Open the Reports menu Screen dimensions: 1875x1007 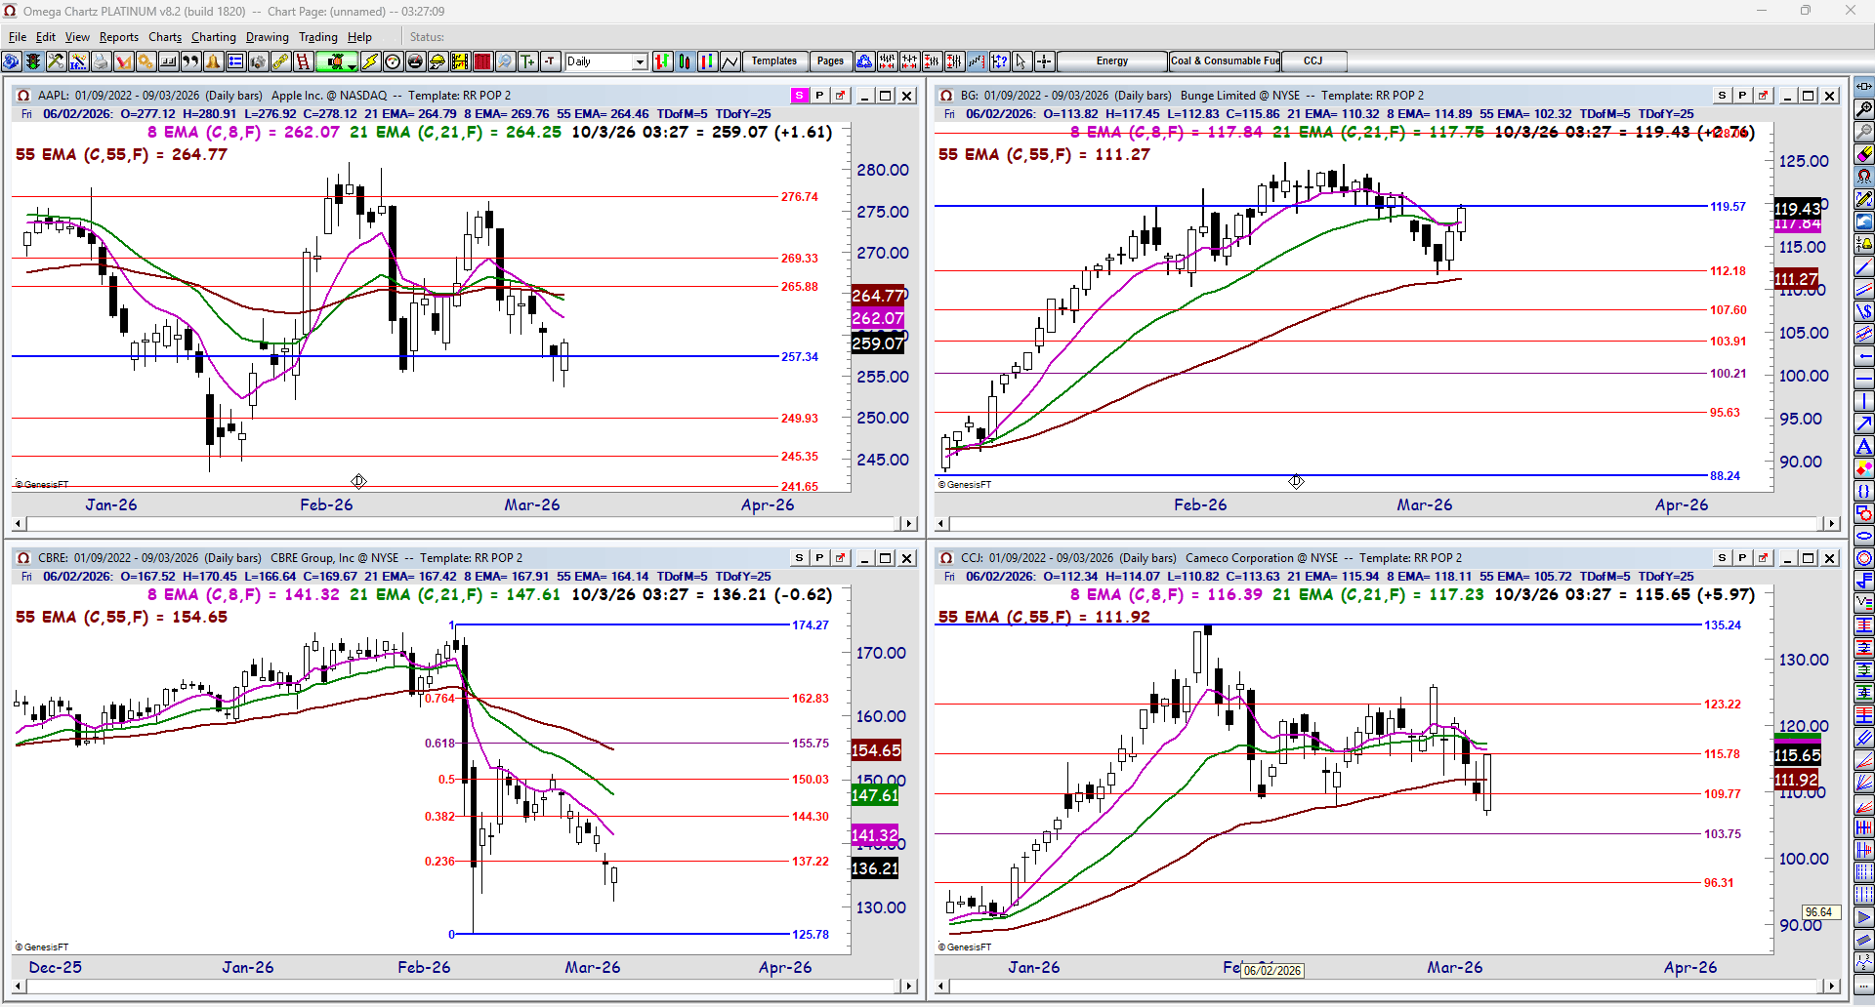point(119,37)
